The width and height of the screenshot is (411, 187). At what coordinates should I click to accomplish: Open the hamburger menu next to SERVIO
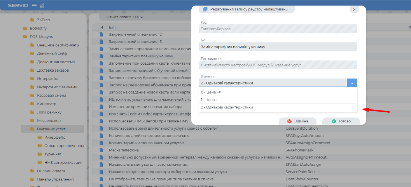34,6
